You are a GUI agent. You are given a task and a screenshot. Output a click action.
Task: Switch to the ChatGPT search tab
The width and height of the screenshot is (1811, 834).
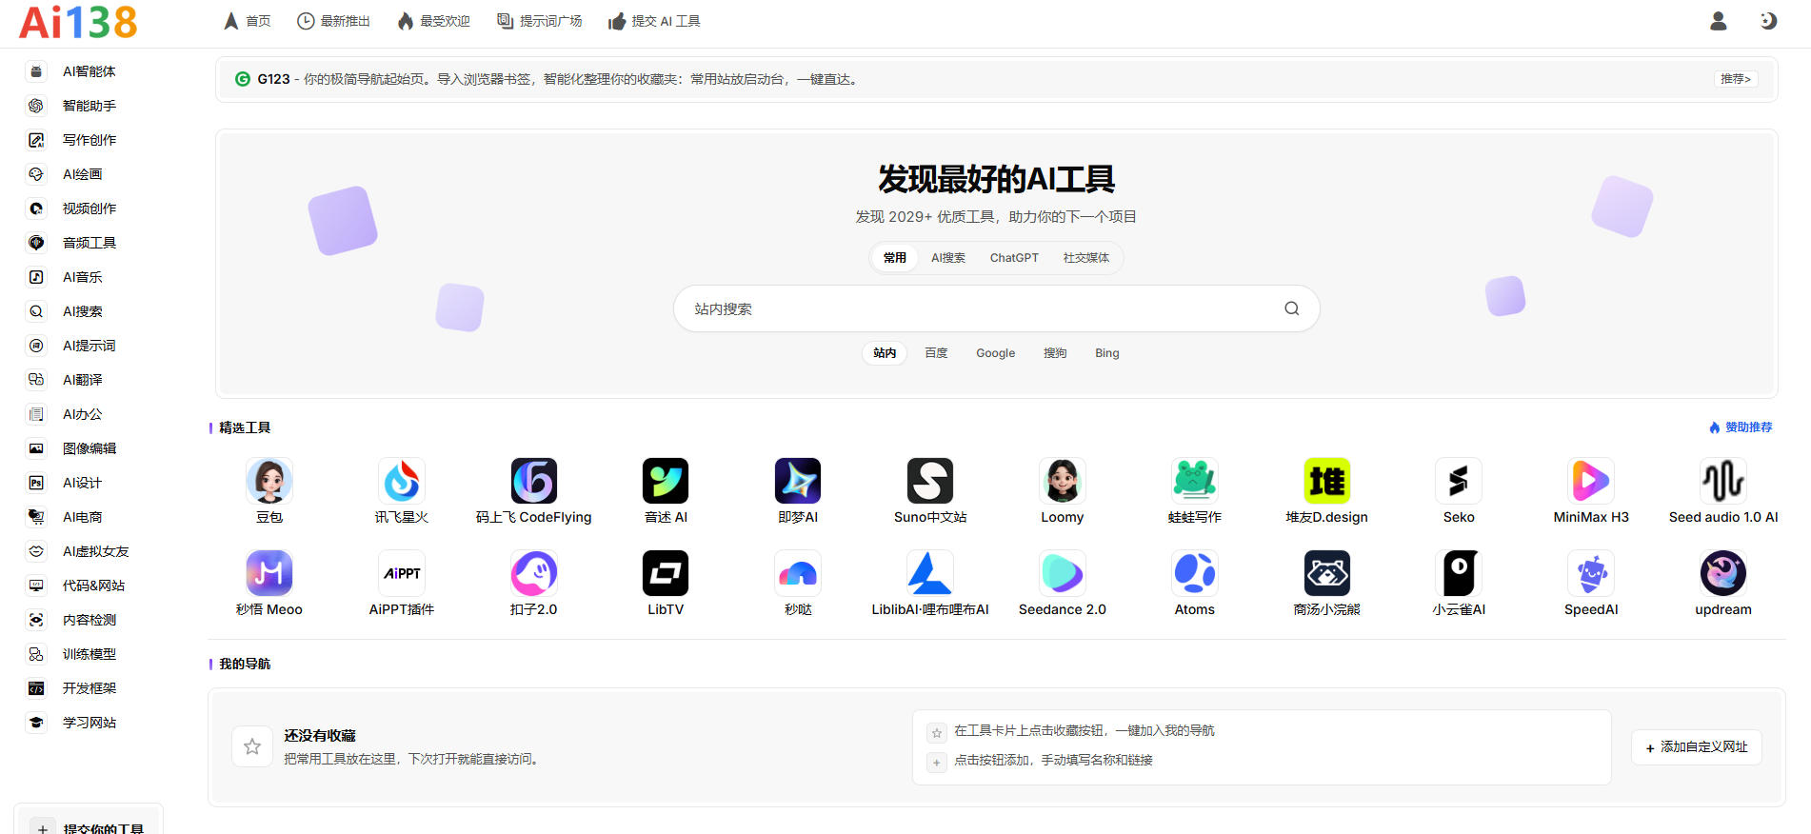click(x=1014, y=258)
